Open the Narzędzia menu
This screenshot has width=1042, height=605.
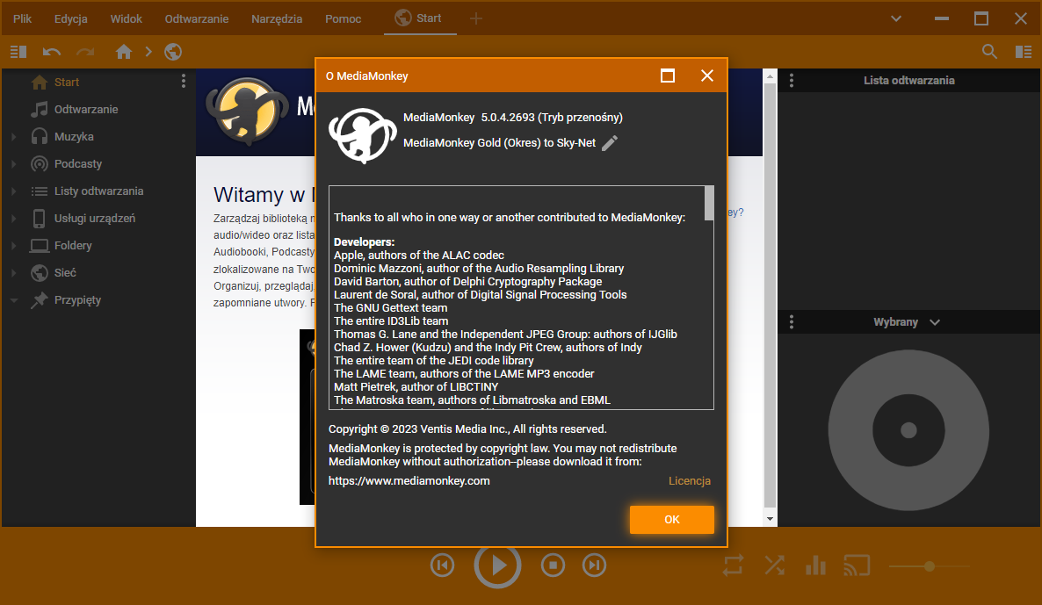click(x=277, y=18)
